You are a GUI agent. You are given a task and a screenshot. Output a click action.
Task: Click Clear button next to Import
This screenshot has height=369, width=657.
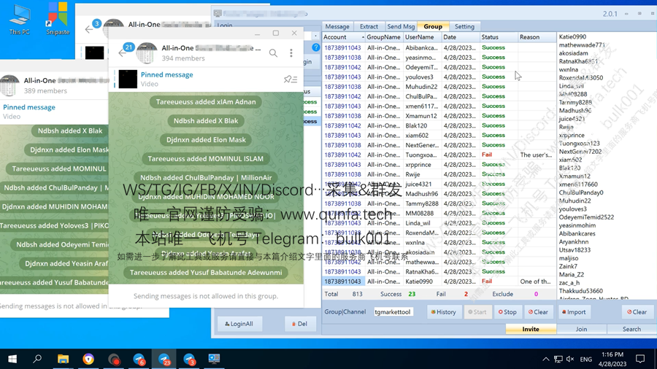pos(637,311)
